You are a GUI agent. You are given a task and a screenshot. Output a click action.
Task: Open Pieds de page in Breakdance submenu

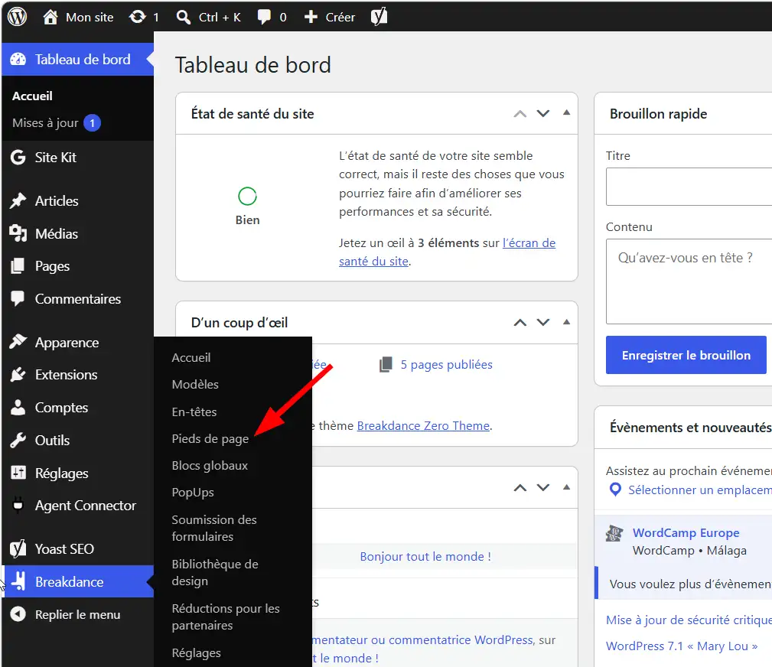[x=210, y=438]
